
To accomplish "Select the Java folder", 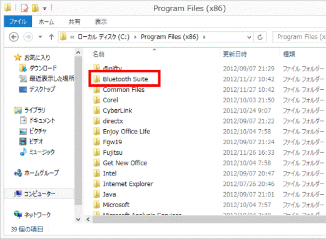I will (110, 194).
